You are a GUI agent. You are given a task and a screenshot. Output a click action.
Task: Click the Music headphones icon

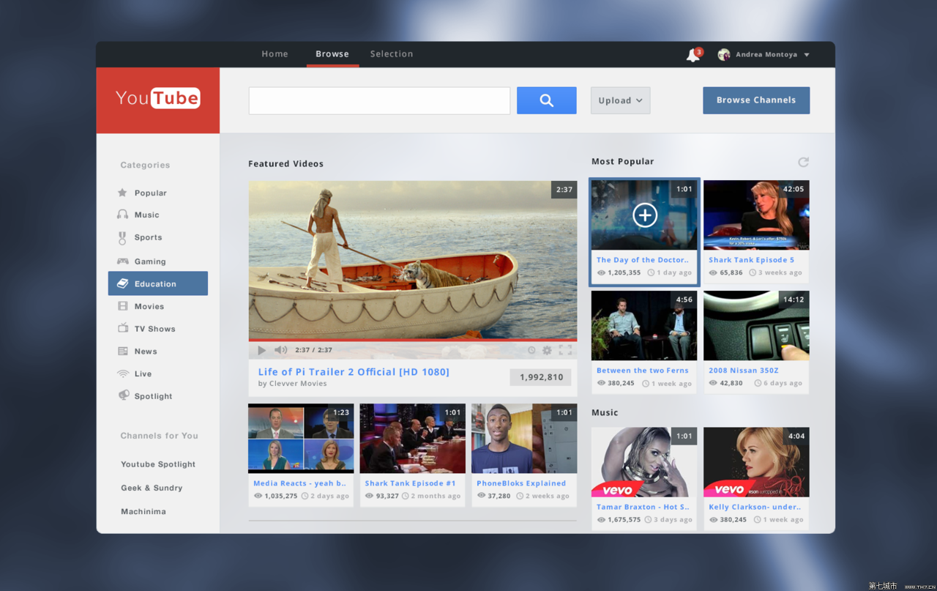[x=122, y=215]
